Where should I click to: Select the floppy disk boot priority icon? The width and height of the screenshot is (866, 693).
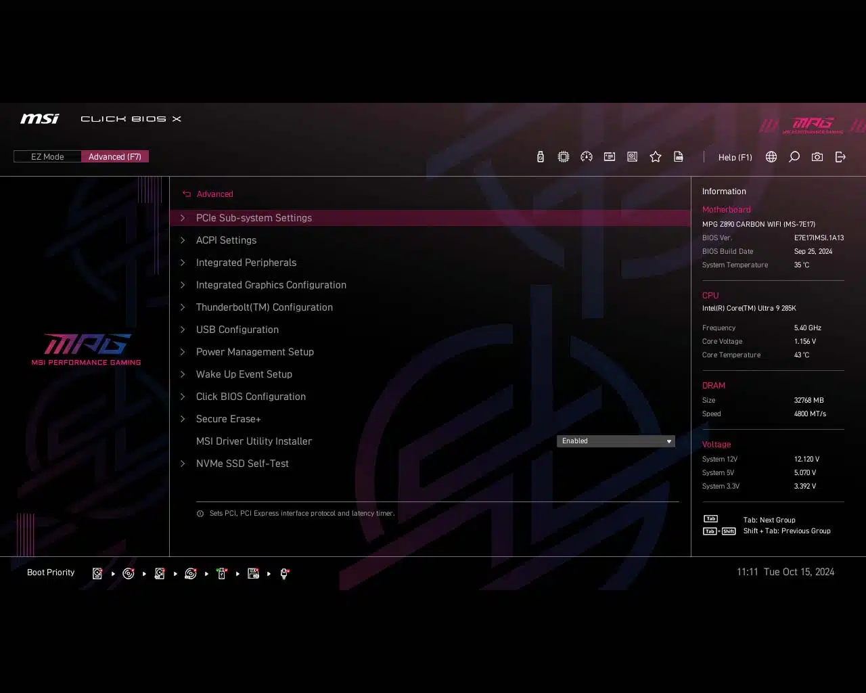pos(253,573)
